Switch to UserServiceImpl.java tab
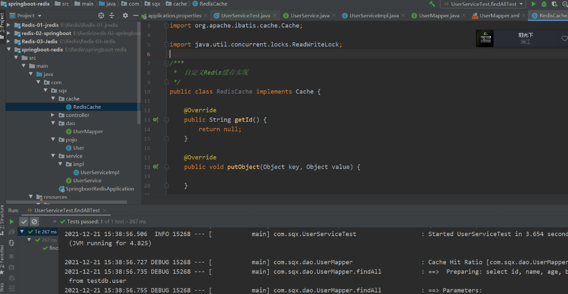 click(x=374, y=16)
